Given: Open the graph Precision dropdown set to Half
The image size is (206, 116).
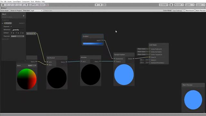Looking at the screenshot, I should [x=36, y=11].
